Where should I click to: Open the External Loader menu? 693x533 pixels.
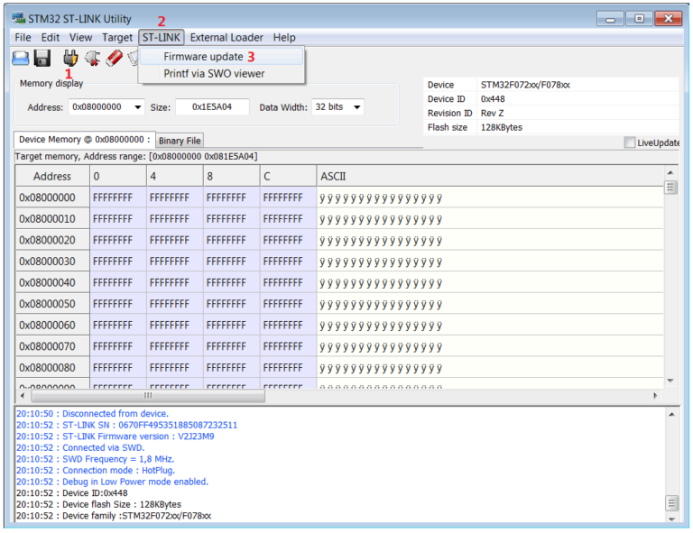226,38
